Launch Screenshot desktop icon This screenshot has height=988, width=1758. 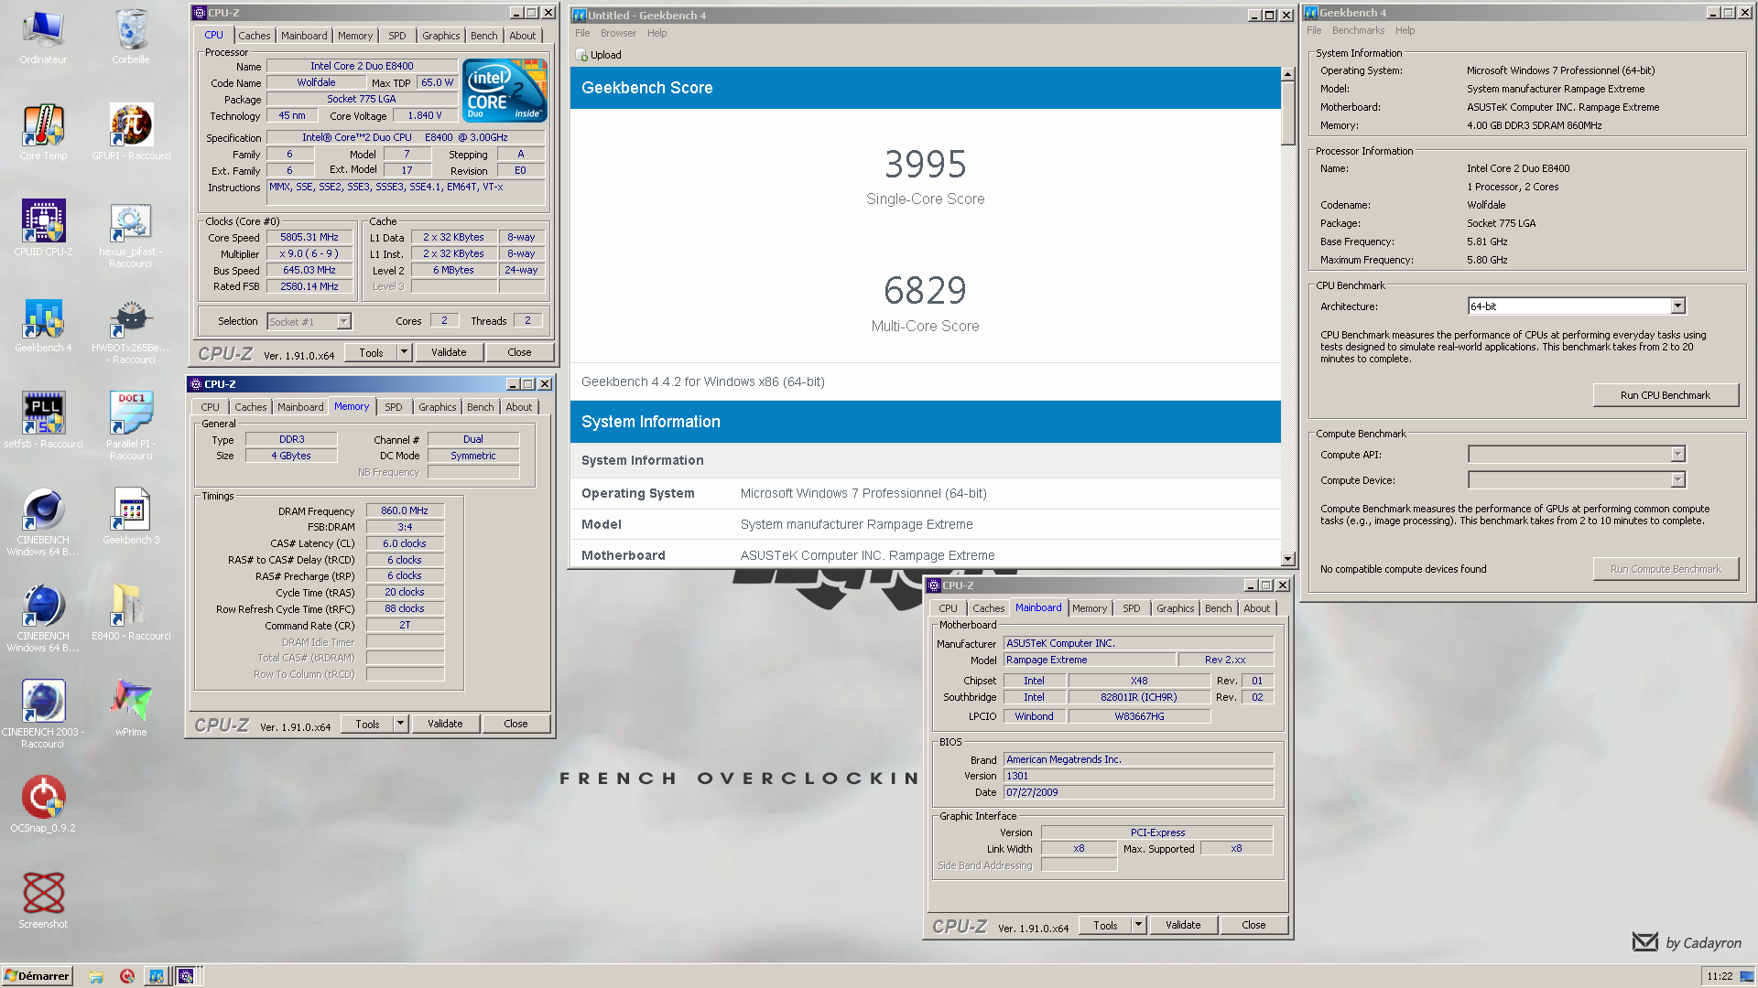tap(43, 901)
